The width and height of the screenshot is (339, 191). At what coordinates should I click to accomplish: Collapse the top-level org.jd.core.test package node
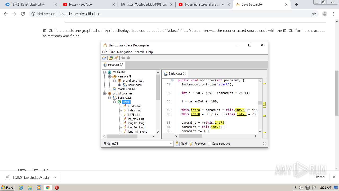pyautogui.click(x=105, y=93)
